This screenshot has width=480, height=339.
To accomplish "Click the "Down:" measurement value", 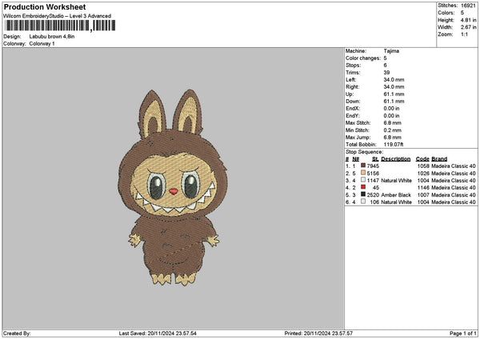I will point(394,102).
